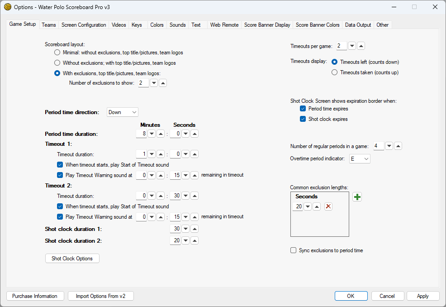Increase period time duration minutes
The width and height of the screenshot is (446, 307).
coord(161,134)
